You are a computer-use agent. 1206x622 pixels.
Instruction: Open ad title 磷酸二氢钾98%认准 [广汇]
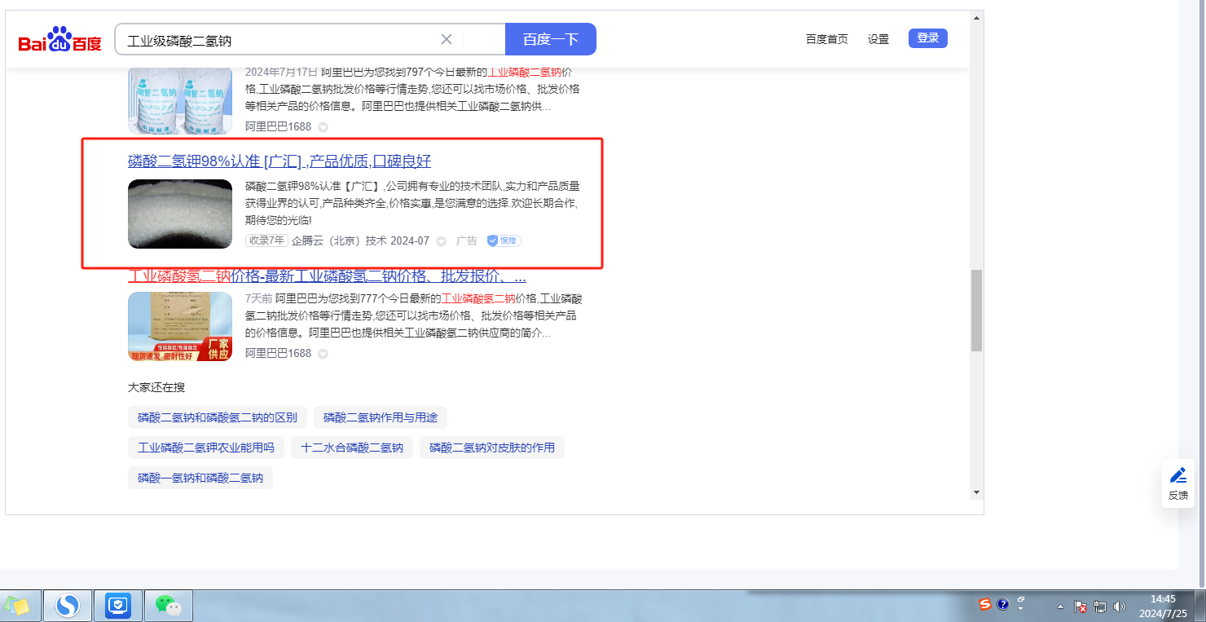pos(279,161)
